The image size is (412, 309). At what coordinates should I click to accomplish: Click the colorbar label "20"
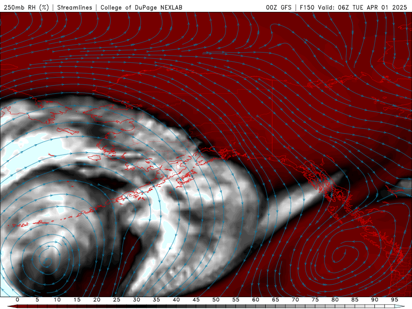pyautogui.click(x=97, y=300)
